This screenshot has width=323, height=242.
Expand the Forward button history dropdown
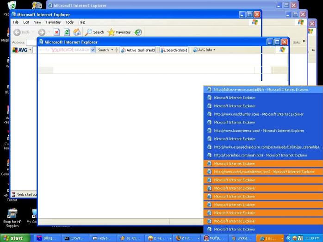pyautogui.click(x=49, y=32)
